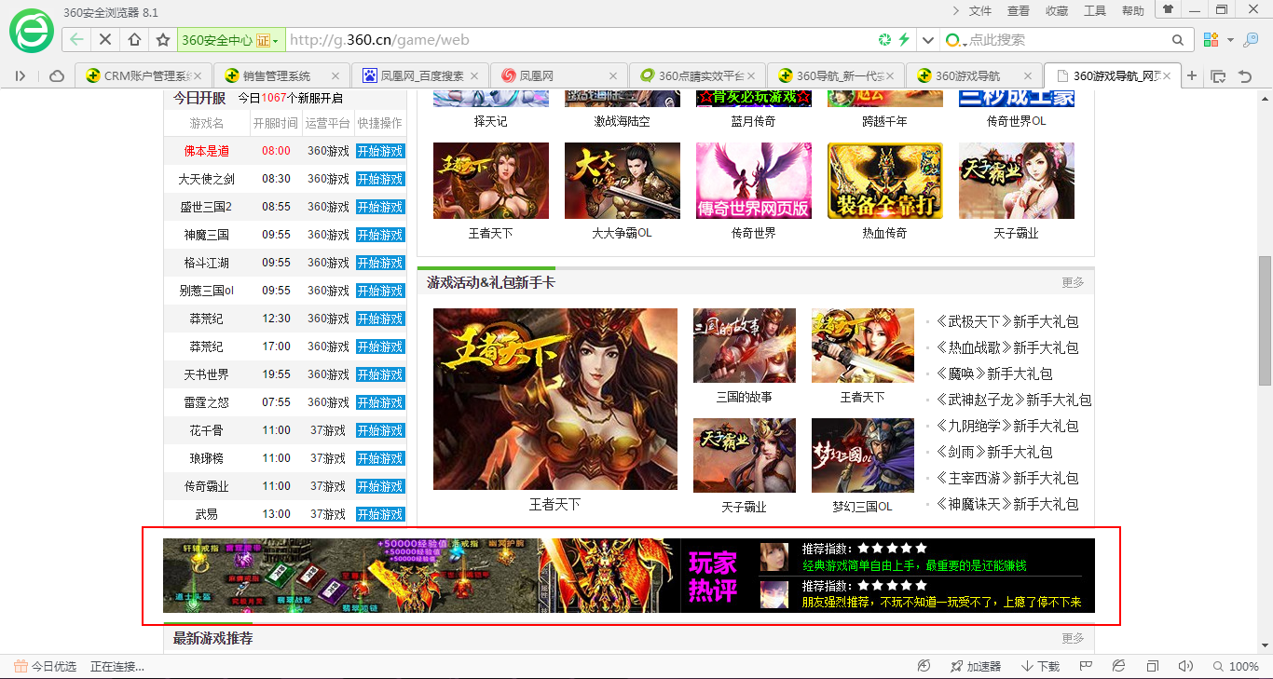This screenshot has height=679, width=1273.
Task: Click the lightning speed-mode icon in address bar
Action: tap(904, 40)
